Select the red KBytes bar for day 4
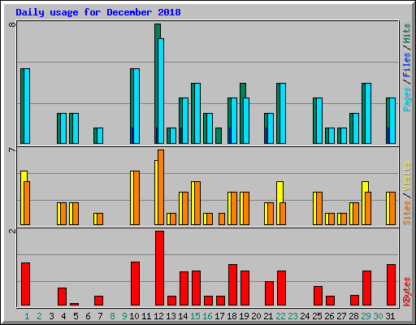416x325 pixels. pos(62,297)
